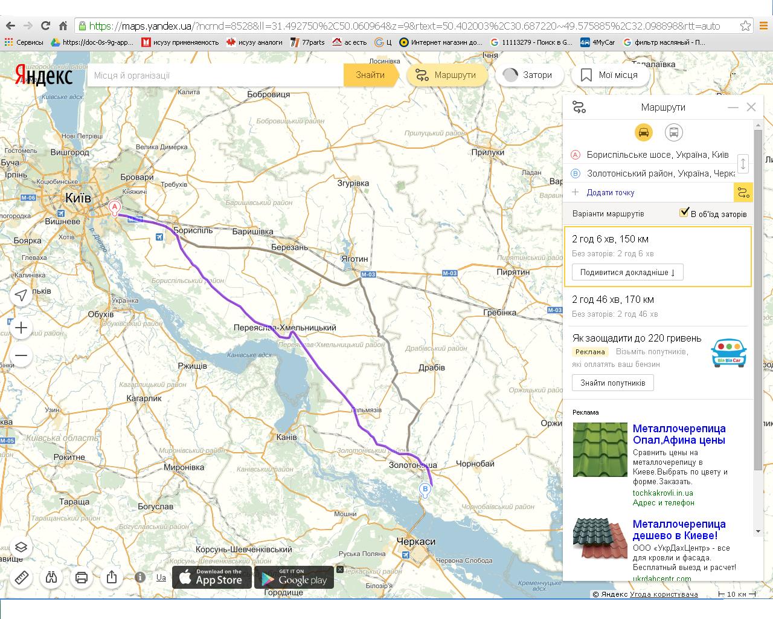Click the print map icon
Viewport: 773px width, 619px height.
click(82, 578)
